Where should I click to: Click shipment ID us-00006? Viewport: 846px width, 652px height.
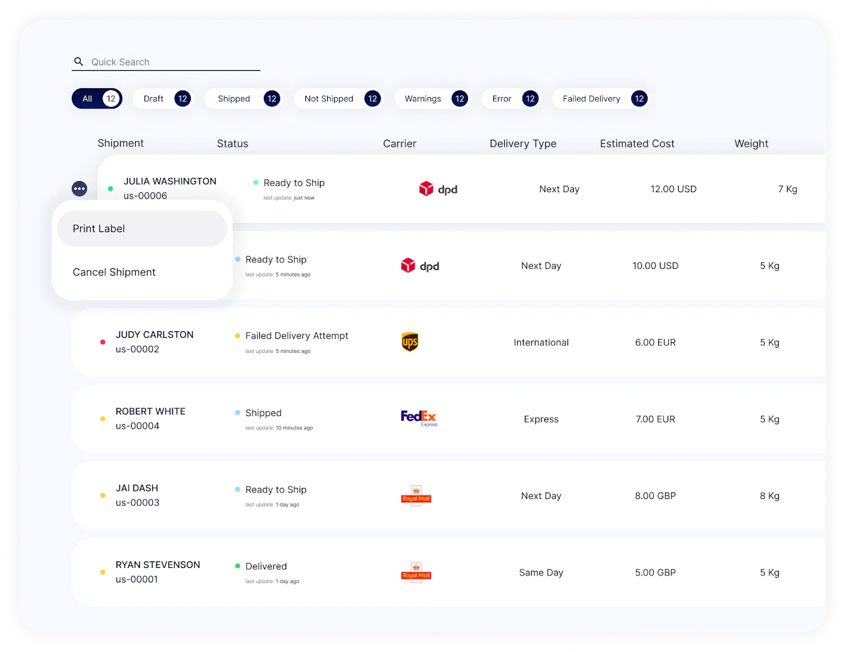[145, 196]
